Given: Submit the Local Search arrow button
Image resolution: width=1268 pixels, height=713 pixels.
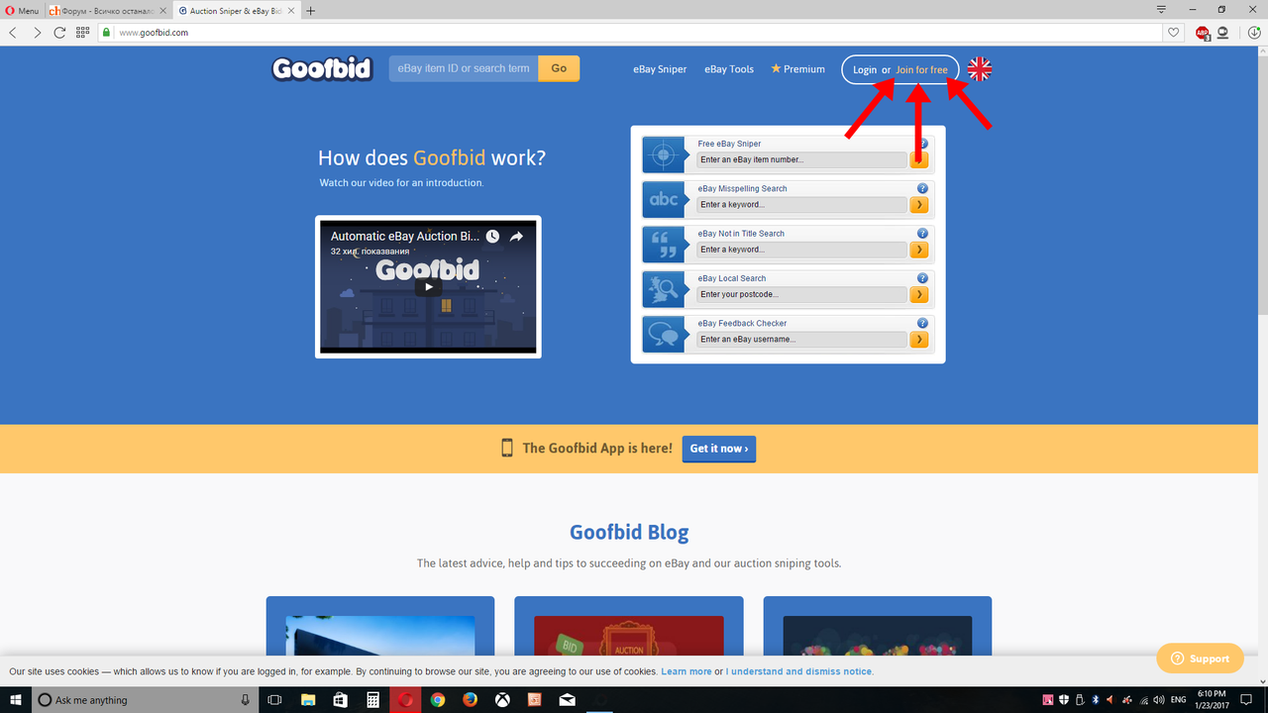Looking at the screenshot, I should (919, 294).
